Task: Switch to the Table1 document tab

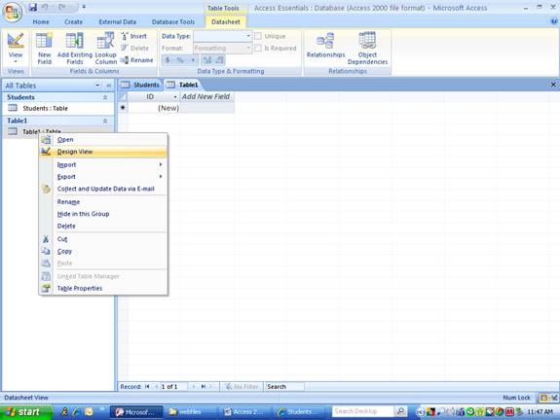Action: 183,85
